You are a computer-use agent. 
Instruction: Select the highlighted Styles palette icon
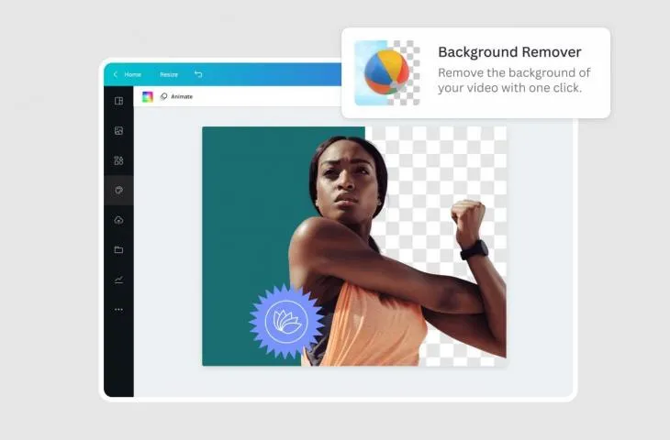pyautogui.click(x=118, y=191)
